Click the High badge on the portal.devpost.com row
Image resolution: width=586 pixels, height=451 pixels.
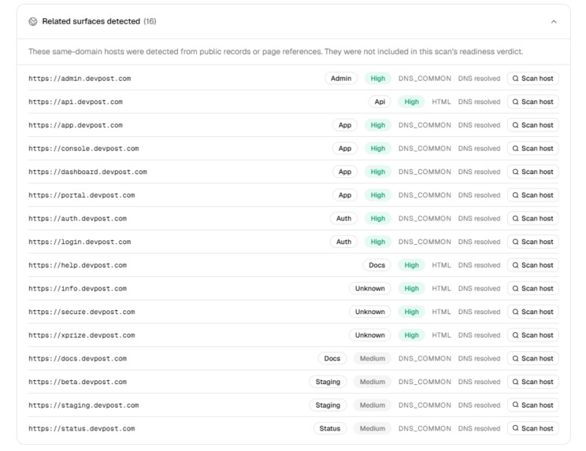(378, 195)
